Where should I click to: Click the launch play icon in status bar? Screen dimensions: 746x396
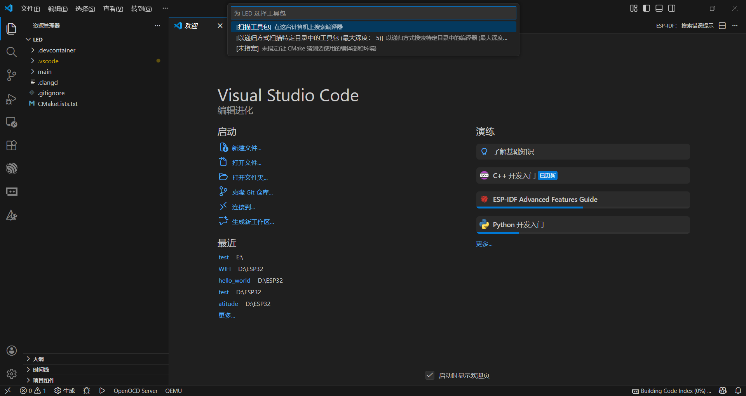coord(102,391)
